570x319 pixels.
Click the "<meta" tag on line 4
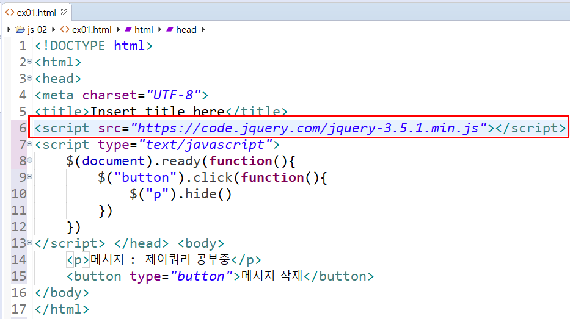[x=54, y=95]
